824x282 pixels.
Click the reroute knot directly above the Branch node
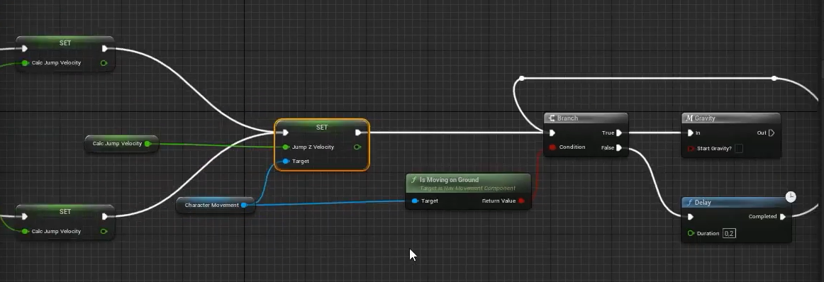coord(521,78)
